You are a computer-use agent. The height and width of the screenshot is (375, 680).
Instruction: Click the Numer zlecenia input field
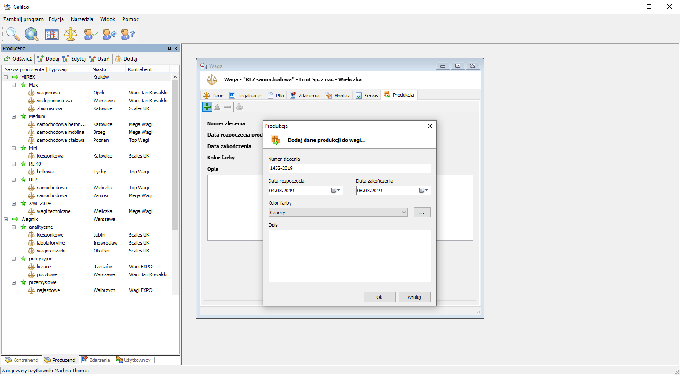click(x=349, y=168)
